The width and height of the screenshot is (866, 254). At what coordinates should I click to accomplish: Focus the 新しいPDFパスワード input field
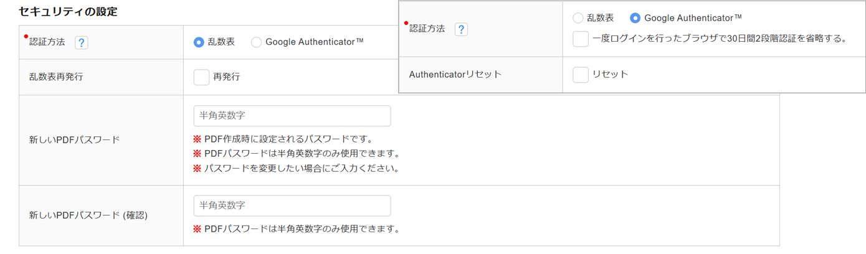(x=292, y=116)
